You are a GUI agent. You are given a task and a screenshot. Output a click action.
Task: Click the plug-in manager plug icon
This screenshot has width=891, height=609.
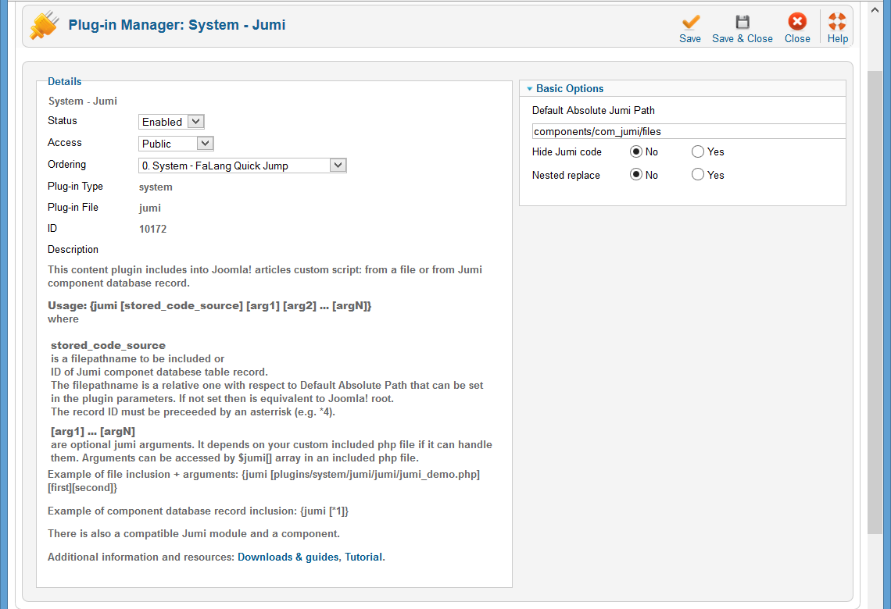coord(45,26)
